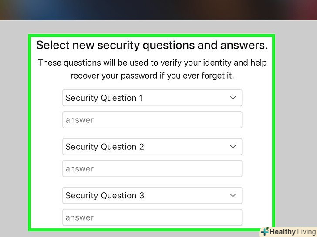Click the "Security Question 2" label text
The width and height of the screenshot is (317, 237).
tap(105, 147)
